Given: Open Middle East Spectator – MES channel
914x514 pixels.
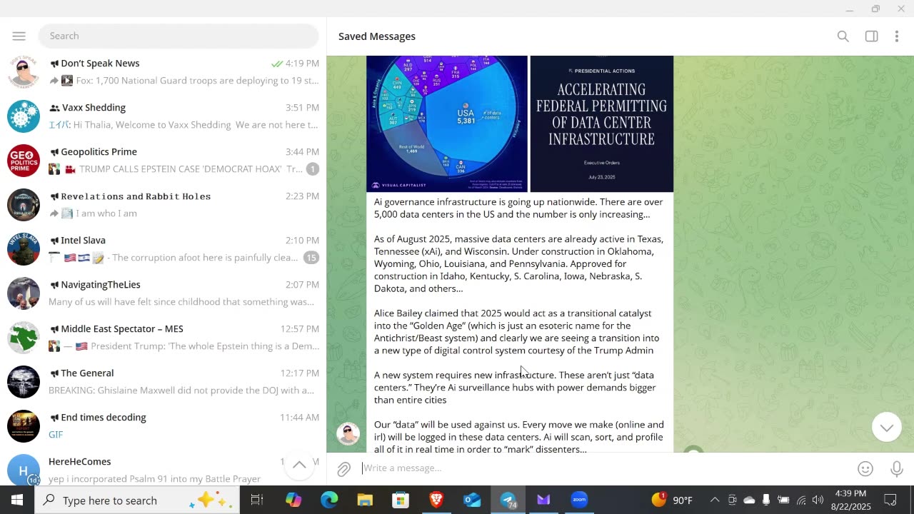Looking at the screenshot, I should [163, 338].
